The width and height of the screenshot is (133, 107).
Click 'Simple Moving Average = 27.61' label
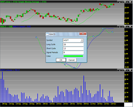pyautogui.click(x=32, y=2)
